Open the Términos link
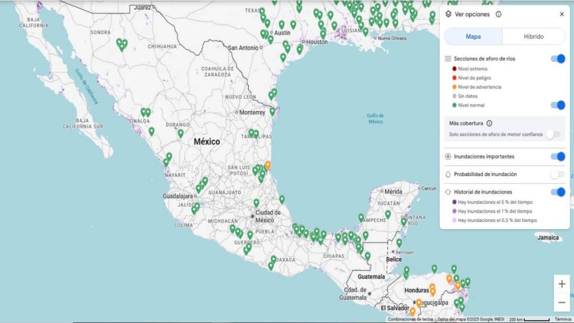Image resolution: width=574 pixels, height=323 pixels. (x=563, y=319)
